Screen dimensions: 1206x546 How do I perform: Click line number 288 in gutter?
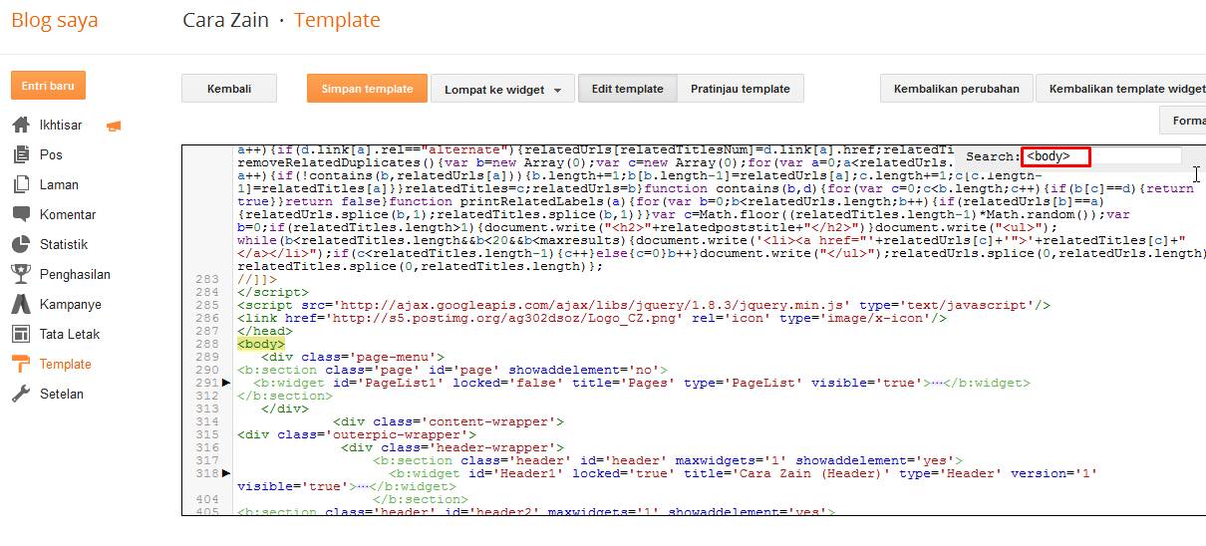click(207, 344)
